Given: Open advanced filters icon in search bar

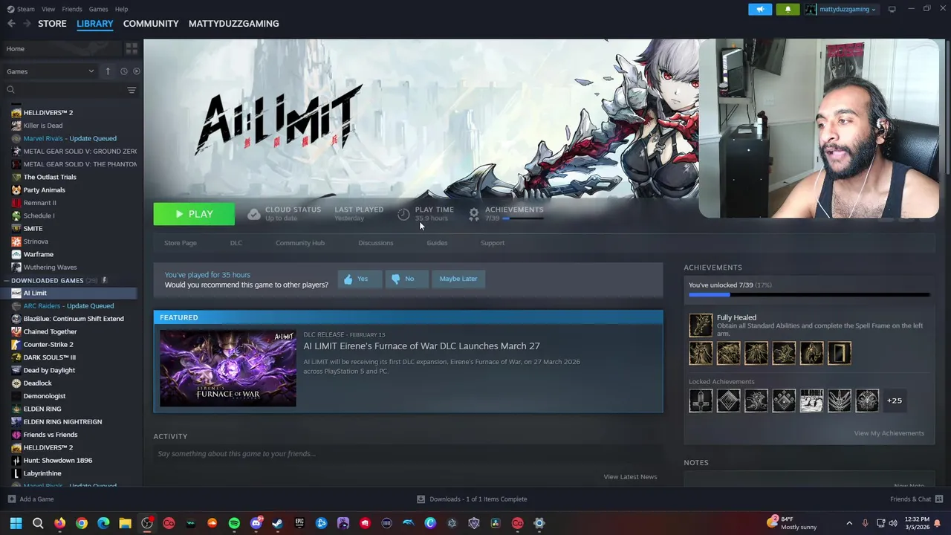Looking at the screenshot, I should [132, 90].
